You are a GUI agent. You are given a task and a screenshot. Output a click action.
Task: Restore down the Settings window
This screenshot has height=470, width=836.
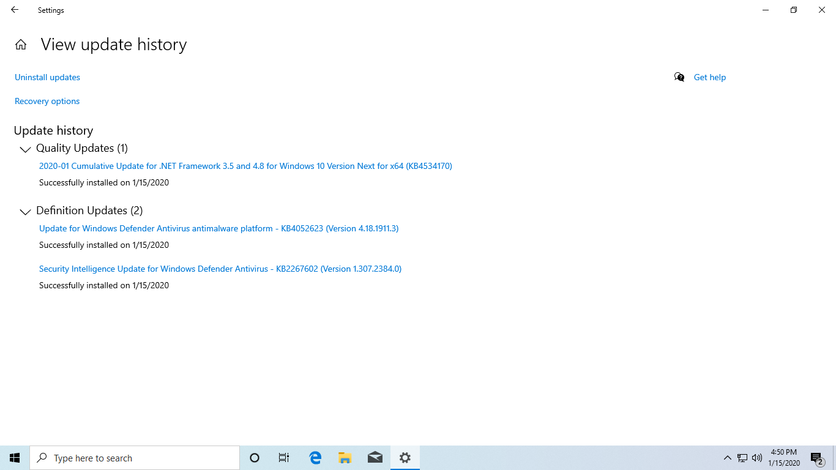794,10
